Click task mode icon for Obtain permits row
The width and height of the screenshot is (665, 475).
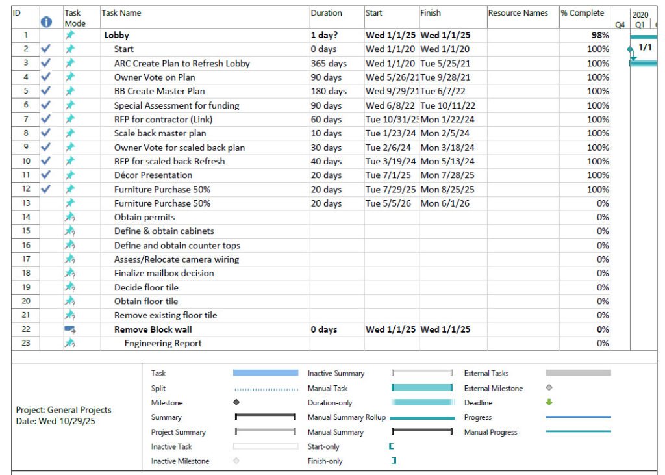click(x=70, y=218)
